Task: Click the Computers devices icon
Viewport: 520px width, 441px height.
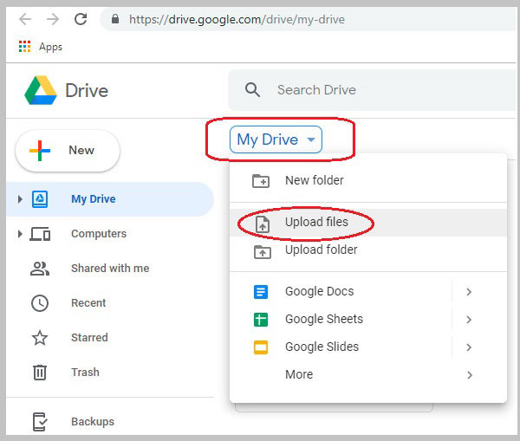Action: coord(40,234)
